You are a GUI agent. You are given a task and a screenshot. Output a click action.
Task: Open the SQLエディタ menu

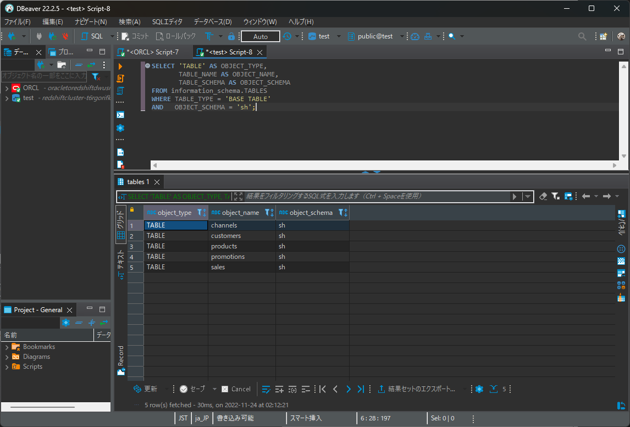click(167, 21)
